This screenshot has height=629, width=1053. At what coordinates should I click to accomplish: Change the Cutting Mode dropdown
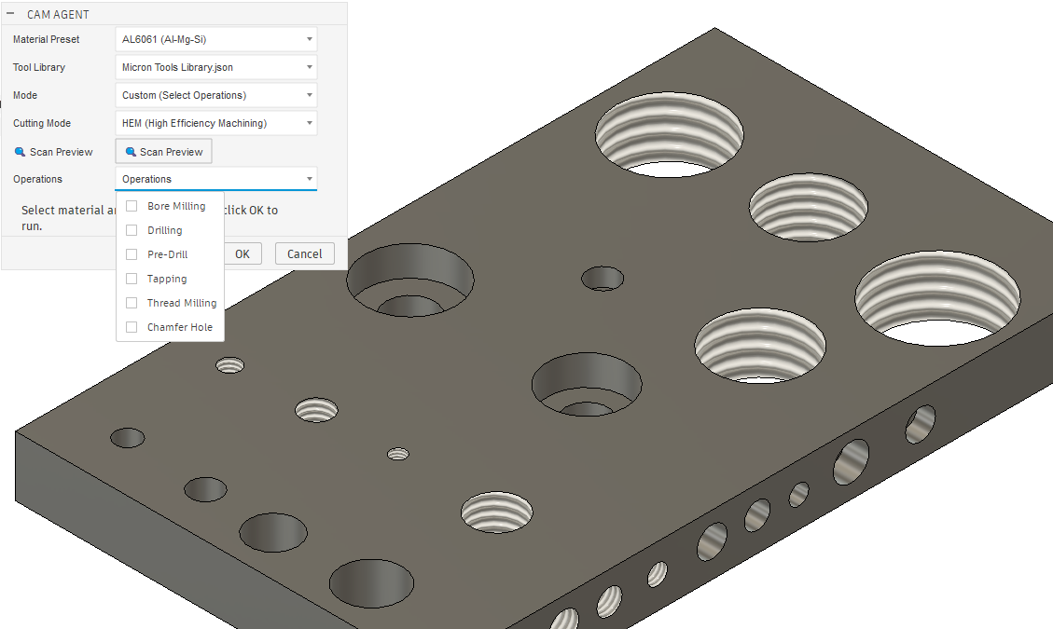coord(216,123)
